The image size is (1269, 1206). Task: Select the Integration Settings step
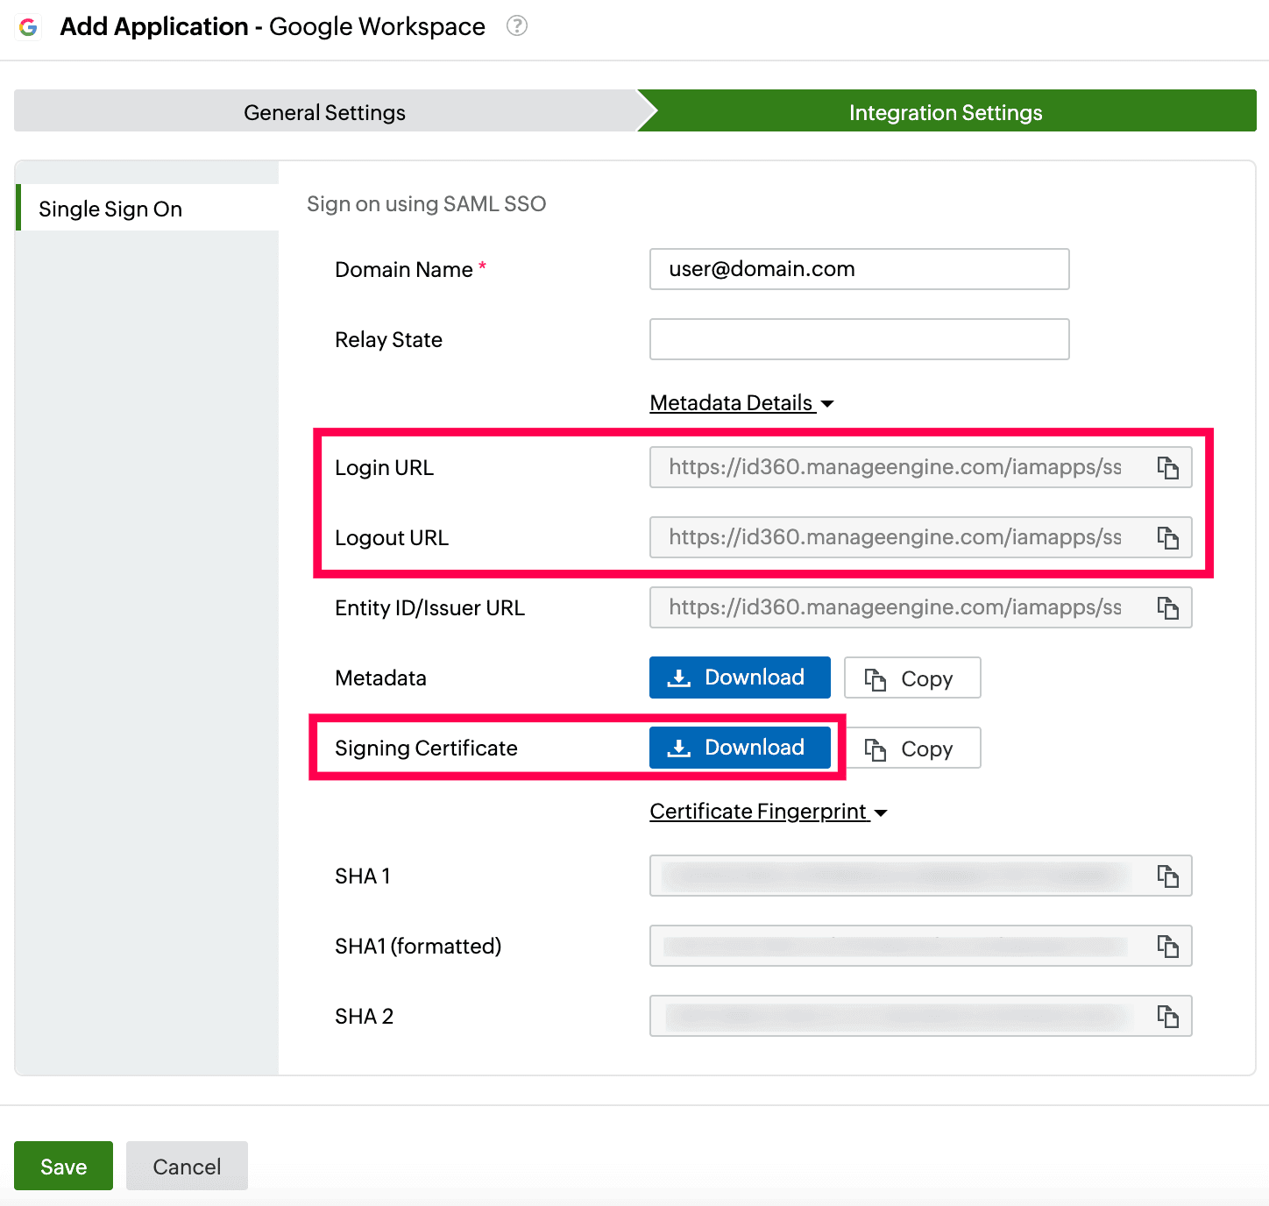click(x=945, y=112)
